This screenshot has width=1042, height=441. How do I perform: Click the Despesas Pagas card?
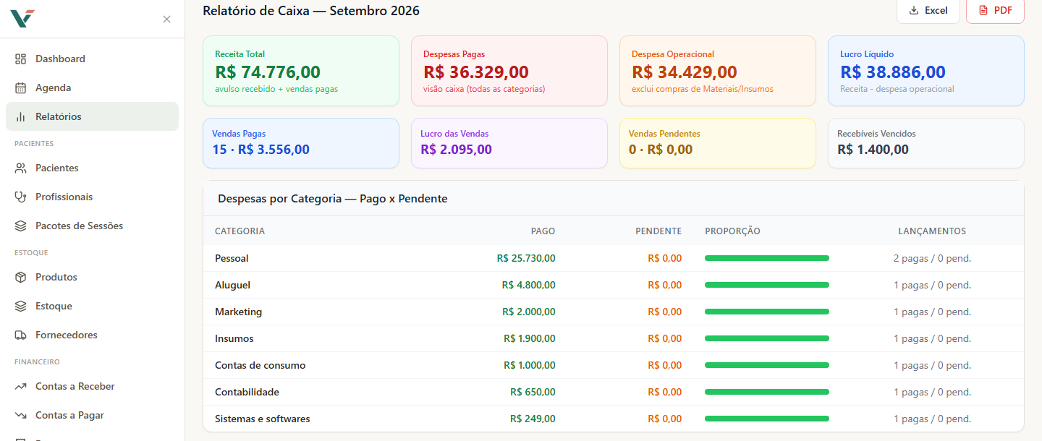(509, 71)
